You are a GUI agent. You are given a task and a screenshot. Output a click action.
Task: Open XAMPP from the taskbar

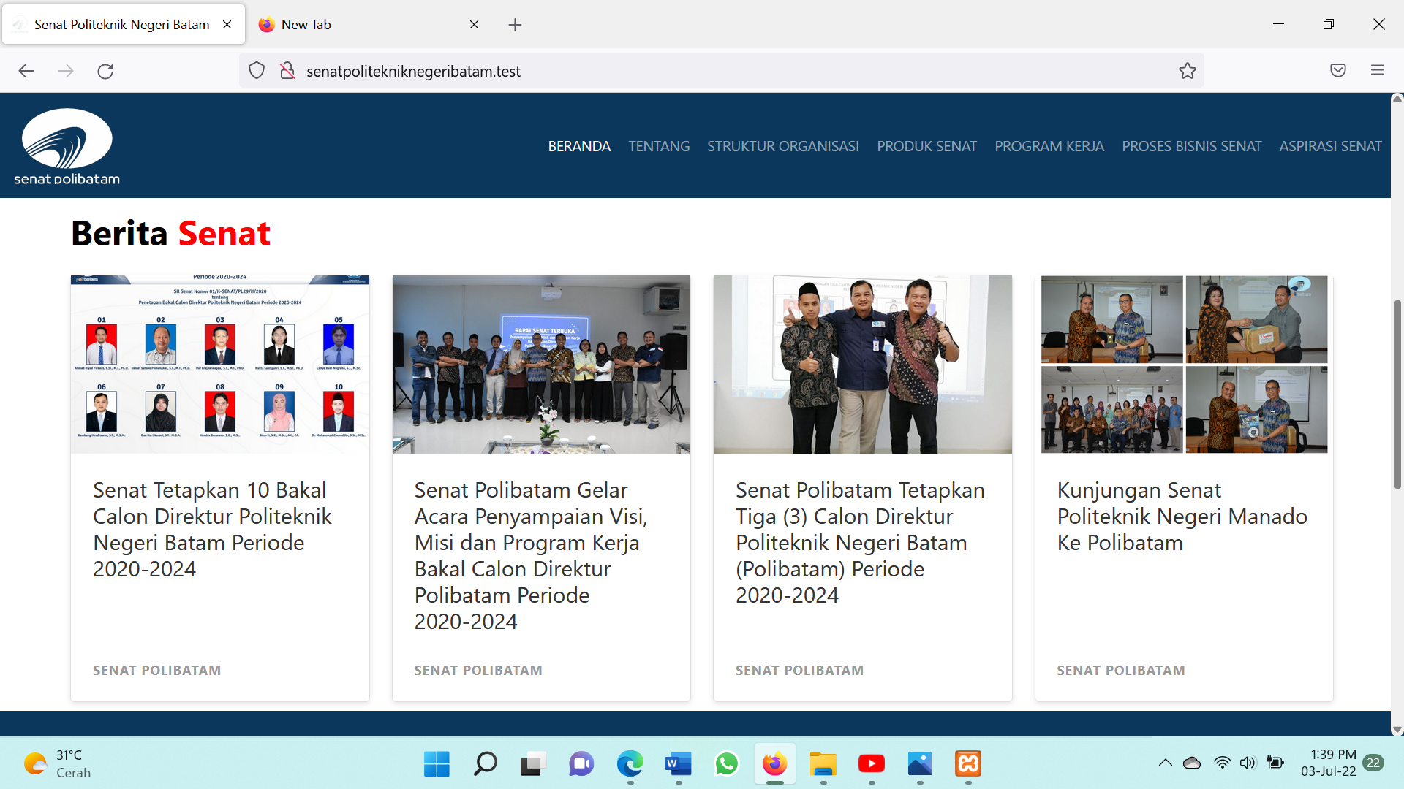(x=967, y=764)
